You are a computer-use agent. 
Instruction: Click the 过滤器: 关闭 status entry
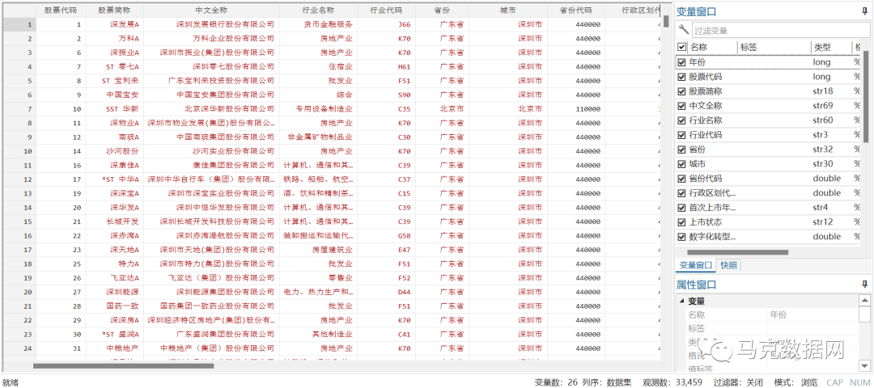coord(738,382)
